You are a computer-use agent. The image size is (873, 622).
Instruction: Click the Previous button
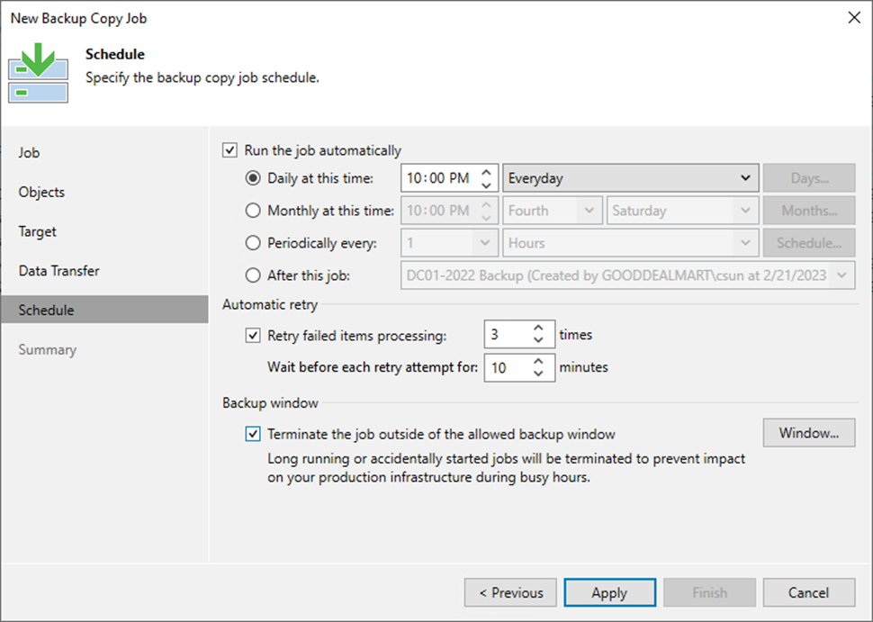pyautogui.click(x=509, y=592)
